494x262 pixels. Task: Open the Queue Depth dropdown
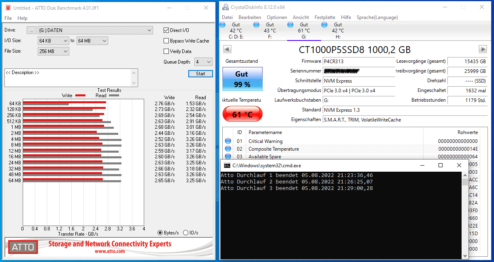tap(203, 62)
